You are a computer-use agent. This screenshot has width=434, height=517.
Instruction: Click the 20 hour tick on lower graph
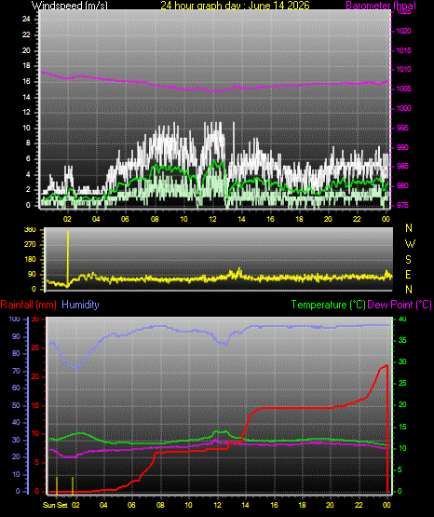[330, 505]
